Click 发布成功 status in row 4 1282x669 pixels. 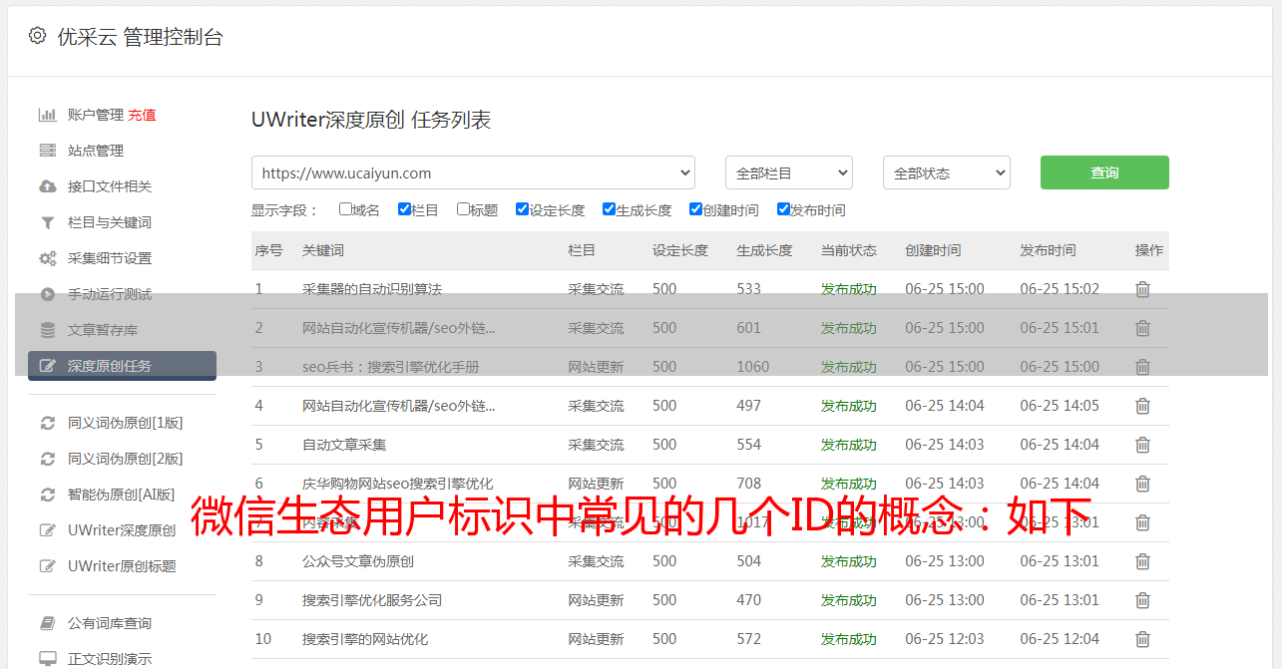click(849, 406)
